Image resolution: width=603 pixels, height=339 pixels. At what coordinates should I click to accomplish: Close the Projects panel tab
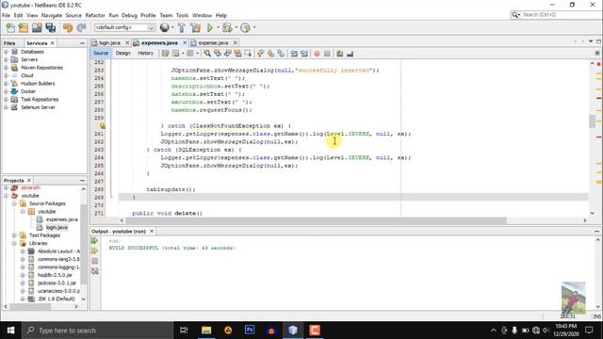click(29, 180)
